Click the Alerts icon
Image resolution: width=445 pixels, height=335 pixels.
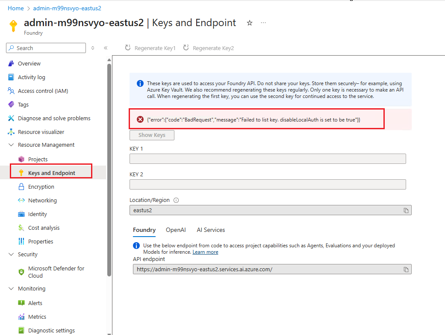[21, 303]
